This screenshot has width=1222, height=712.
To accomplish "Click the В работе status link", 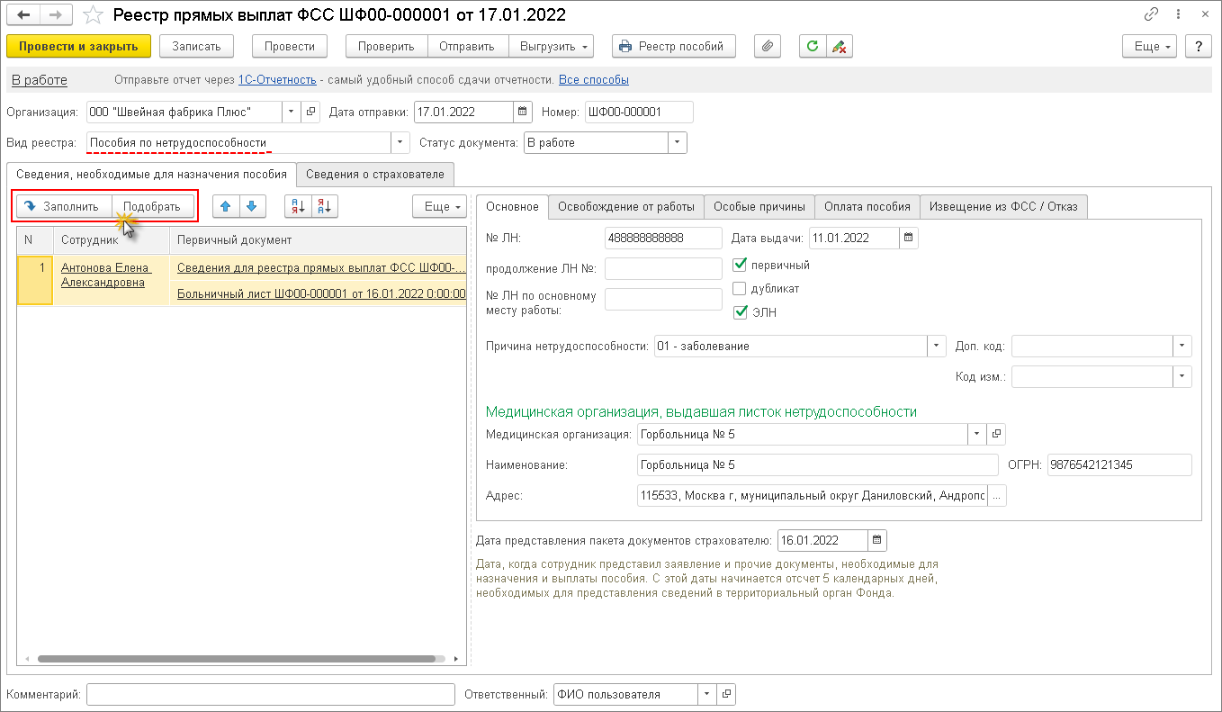I will tap(40, 80).
